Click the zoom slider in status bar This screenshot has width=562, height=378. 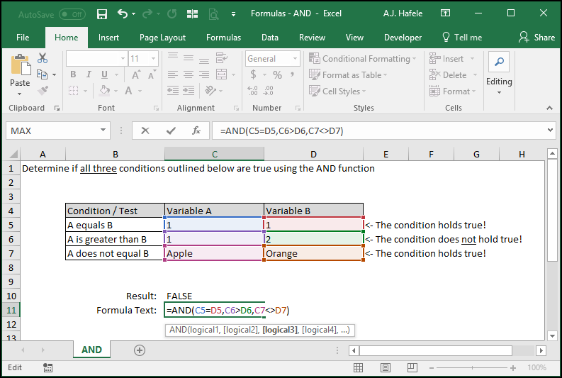(473, 367)
